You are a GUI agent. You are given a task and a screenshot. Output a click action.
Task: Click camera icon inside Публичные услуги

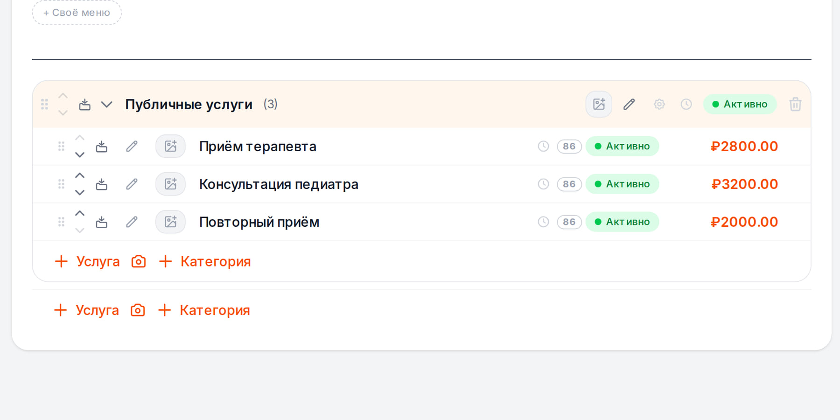tap(139, 261)
